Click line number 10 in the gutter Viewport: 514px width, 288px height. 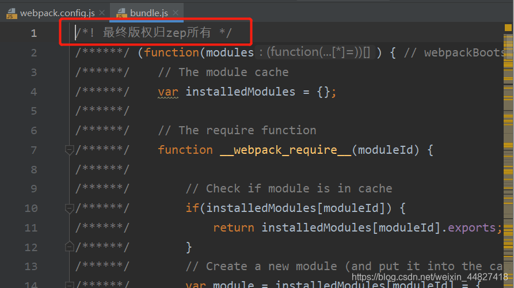(31, 209)
